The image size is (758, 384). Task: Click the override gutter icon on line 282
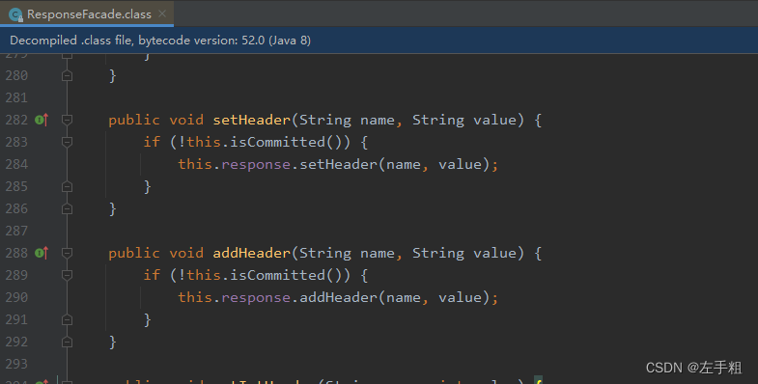pyautogui.click(x=42, y=120)
